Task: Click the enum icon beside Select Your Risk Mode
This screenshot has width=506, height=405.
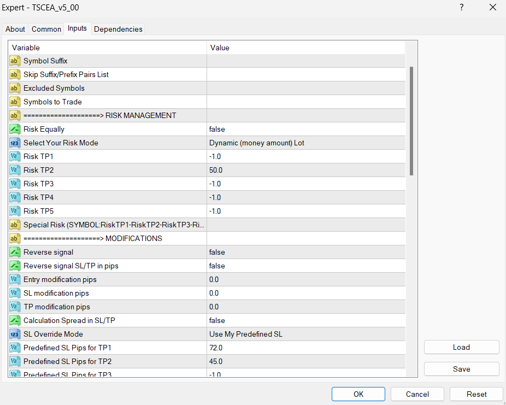Action: coord(15,143)
